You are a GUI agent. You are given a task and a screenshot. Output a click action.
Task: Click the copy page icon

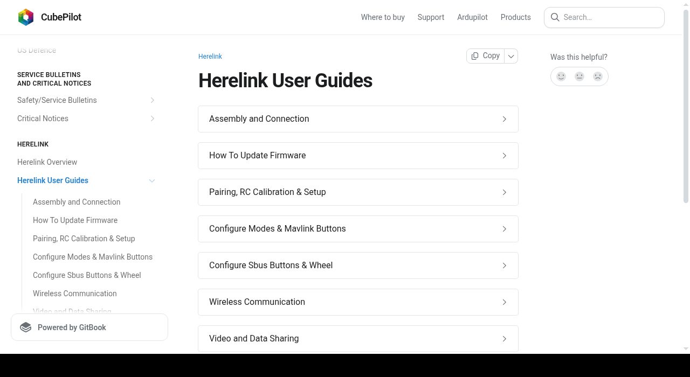(475, 56)
